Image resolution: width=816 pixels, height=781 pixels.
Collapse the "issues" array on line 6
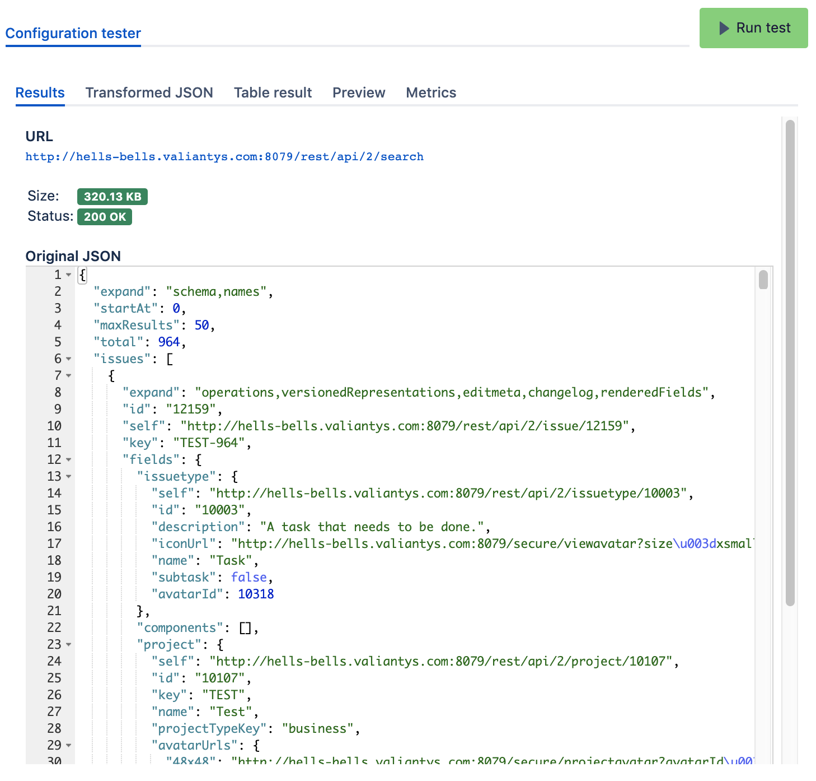pos(69,359)
